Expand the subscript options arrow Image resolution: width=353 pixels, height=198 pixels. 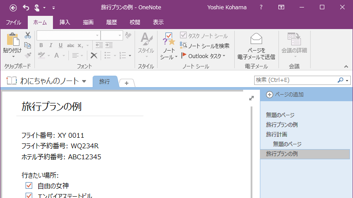(x=88, y=46)
